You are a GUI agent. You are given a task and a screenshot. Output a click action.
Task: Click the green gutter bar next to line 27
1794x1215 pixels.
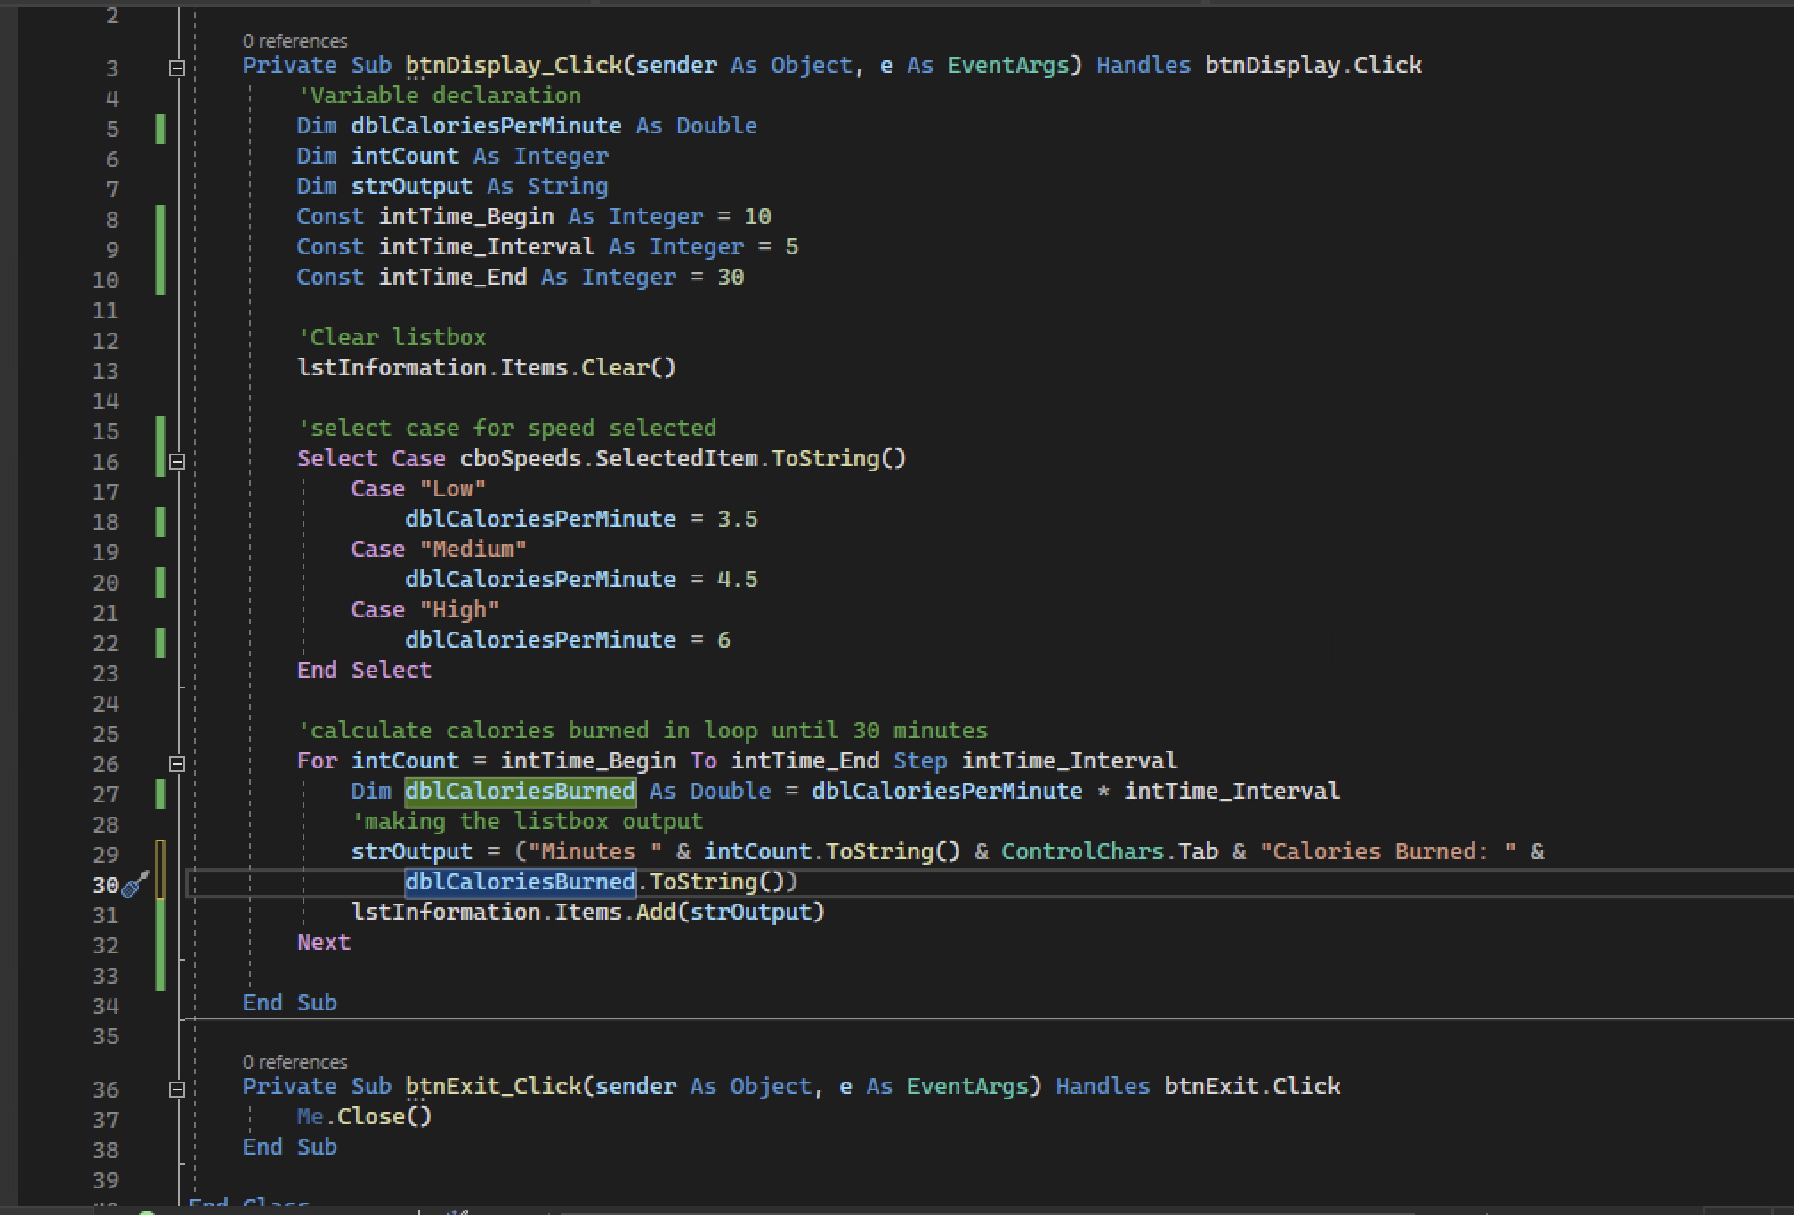(160, 794)
